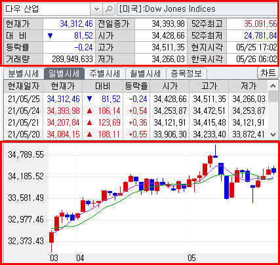
Task: Select the 21/05/25 row date cell
Action: click(x=24, y=99)
